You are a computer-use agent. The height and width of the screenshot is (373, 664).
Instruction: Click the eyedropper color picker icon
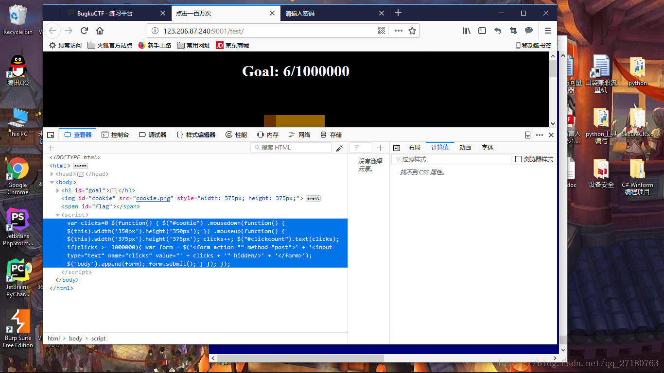pos(340,148)
